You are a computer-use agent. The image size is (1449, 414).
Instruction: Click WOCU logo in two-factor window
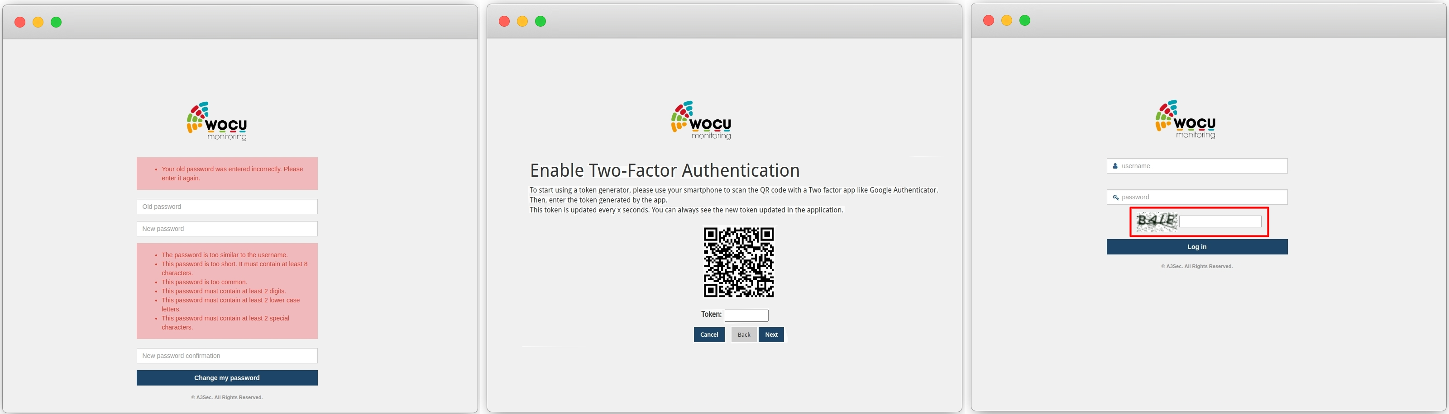tap(702, 120)
